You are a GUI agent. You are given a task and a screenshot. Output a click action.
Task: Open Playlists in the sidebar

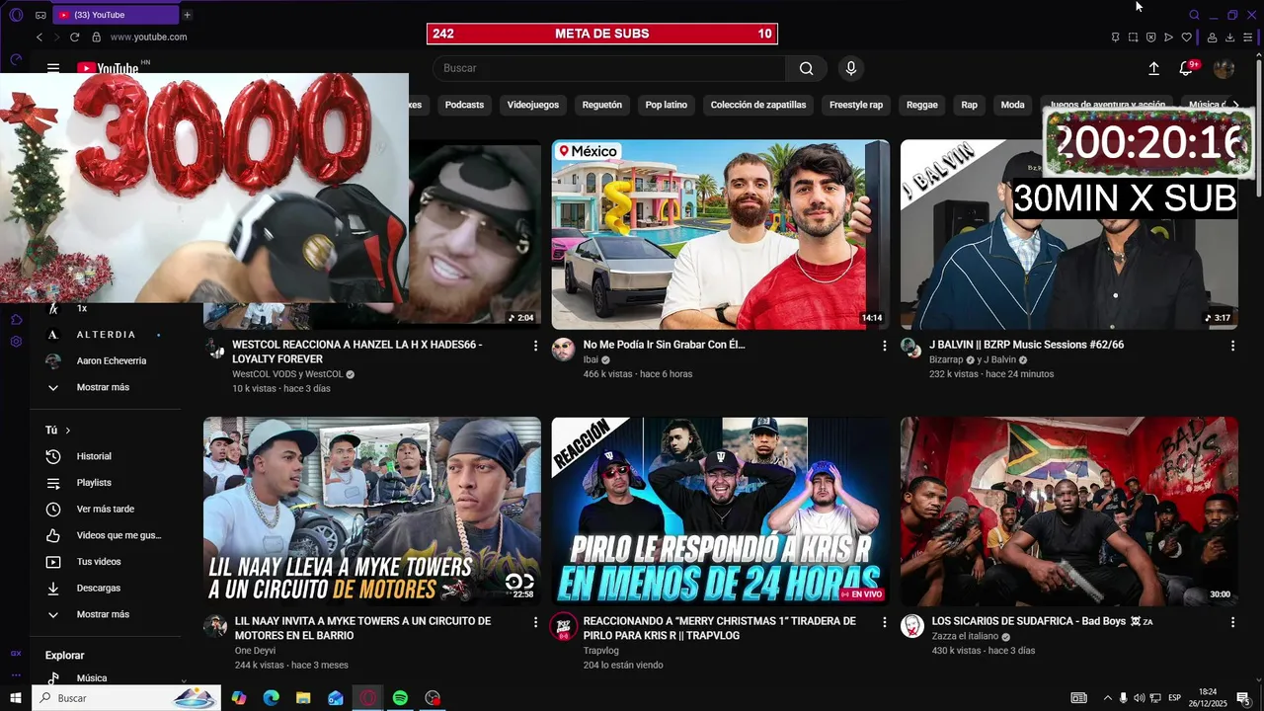[94, 483]
